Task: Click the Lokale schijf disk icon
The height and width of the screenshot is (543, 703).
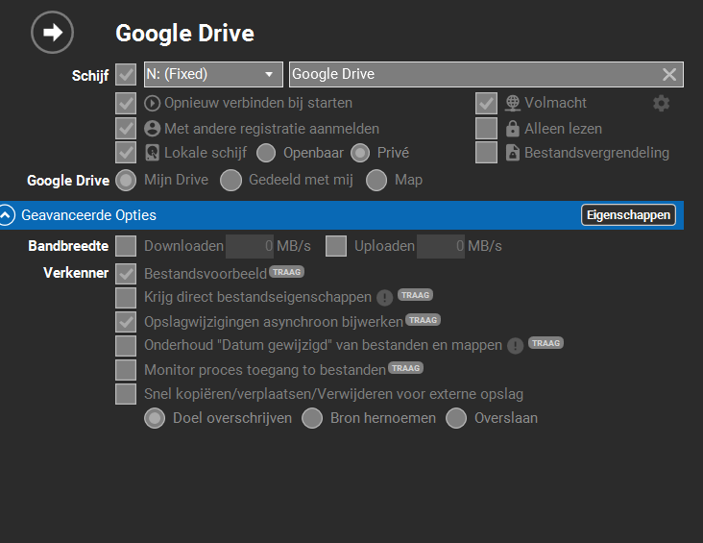Action: click(152, 153)
